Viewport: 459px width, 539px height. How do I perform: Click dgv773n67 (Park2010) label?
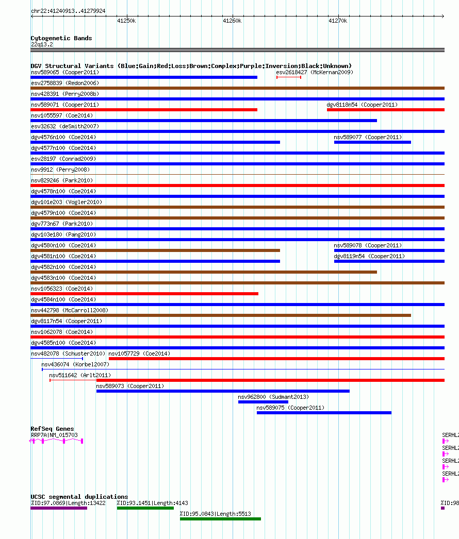point(62,224)
